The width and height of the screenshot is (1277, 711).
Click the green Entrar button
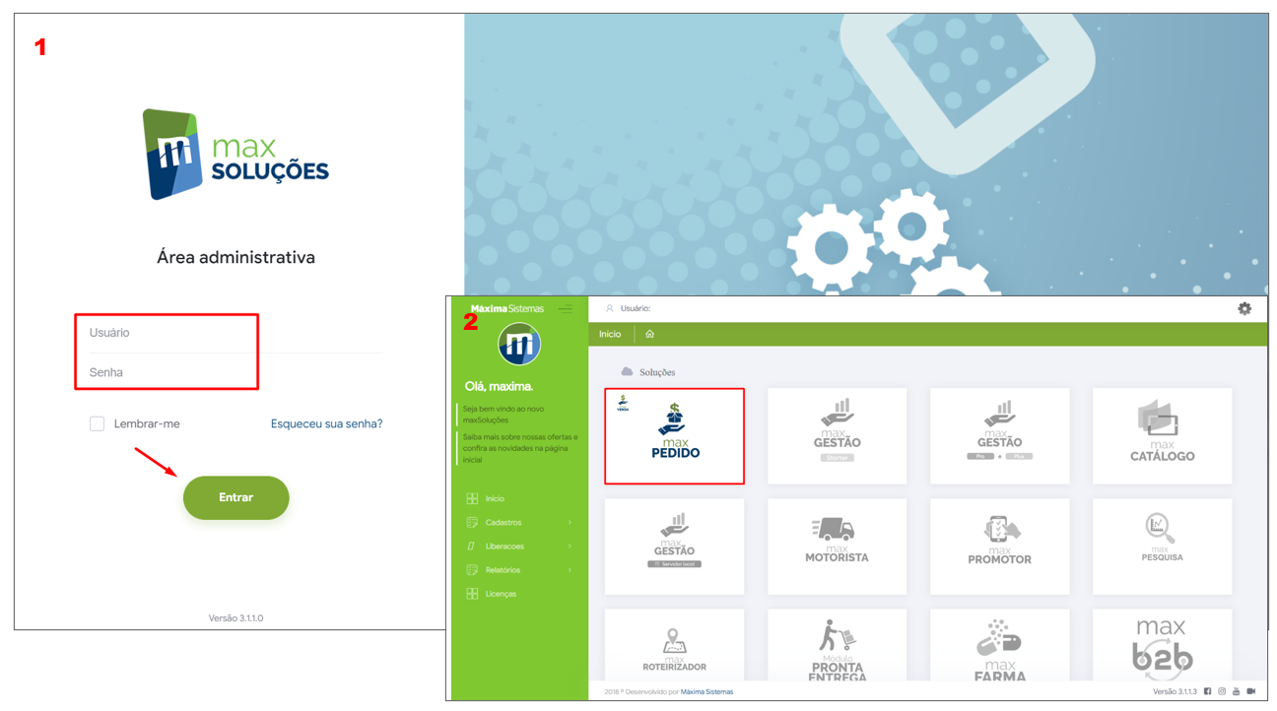click(235, 497)
